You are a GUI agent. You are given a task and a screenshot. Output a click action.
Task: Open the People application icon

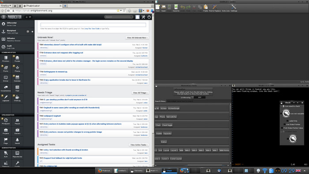[17, 121]
